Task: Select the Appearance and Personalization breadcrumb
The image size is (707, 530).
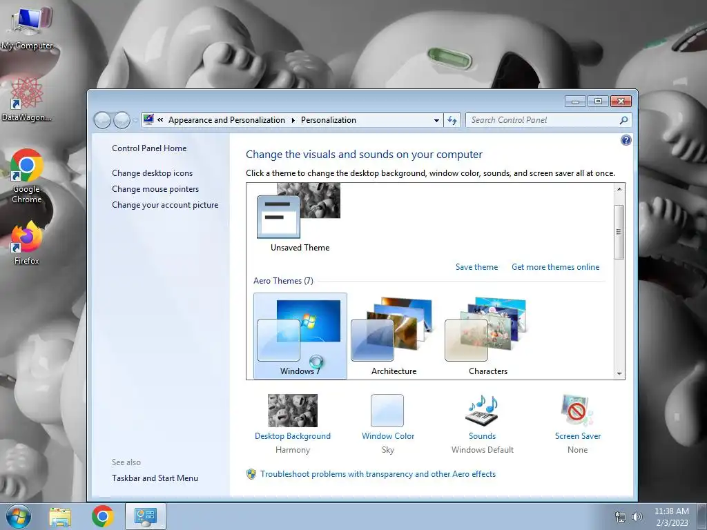Action: point(226,120)
